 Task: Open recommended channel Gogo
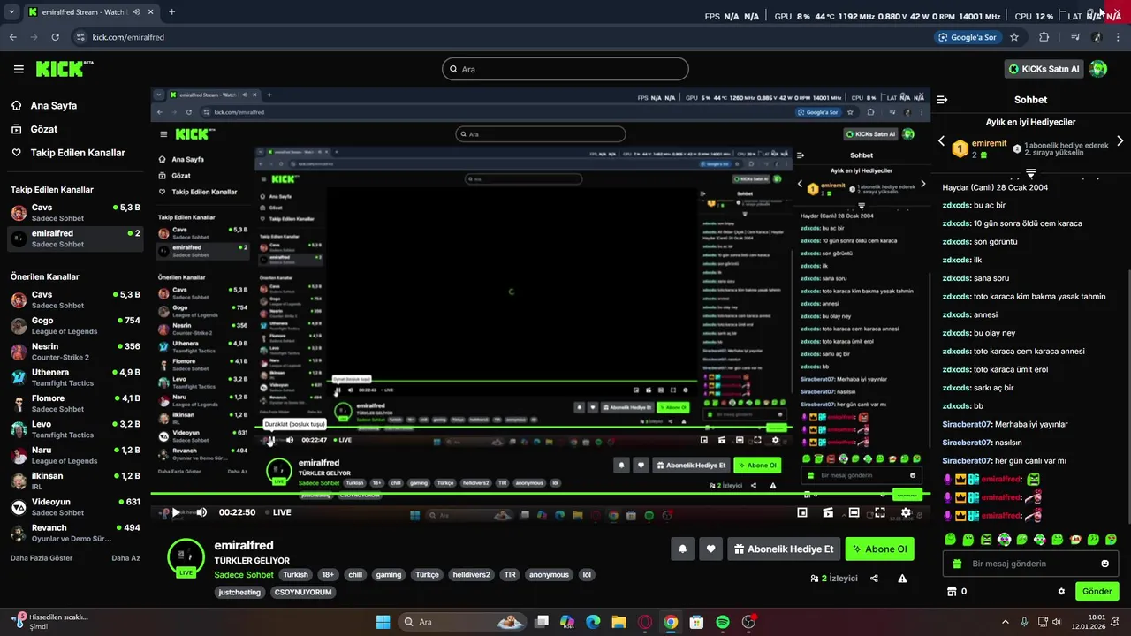[x=75, y=325]
